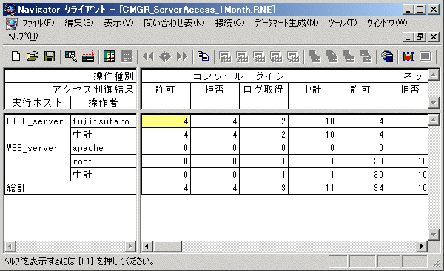Click the double left arrow rewind icon
The width and height of the screenshot is (444, 271).
click(148, 56)
